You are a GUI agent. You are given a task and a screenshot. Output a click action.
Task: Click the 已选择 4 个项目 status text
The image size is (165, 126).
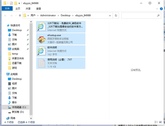pyautogui.click(x=26, y=122)
